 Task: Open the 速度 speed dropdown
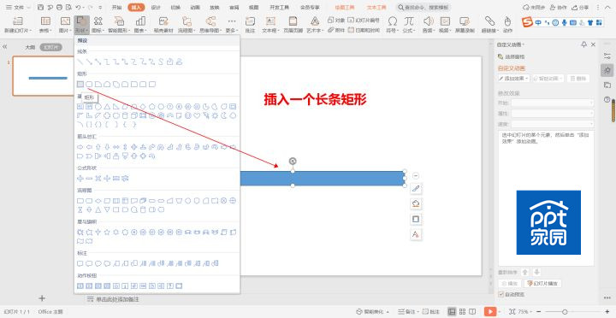(553, 124)
